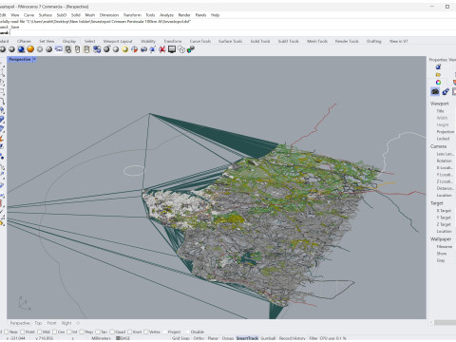This screenshot has width=456, height=342.
Task: Switch to the Curve Tools toolbar tab
Action: click(200, 41)
